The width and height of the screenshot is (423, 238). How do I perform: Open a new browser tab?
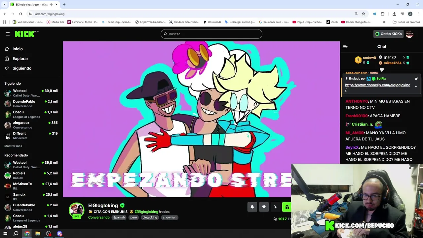(x=64, y=5)
